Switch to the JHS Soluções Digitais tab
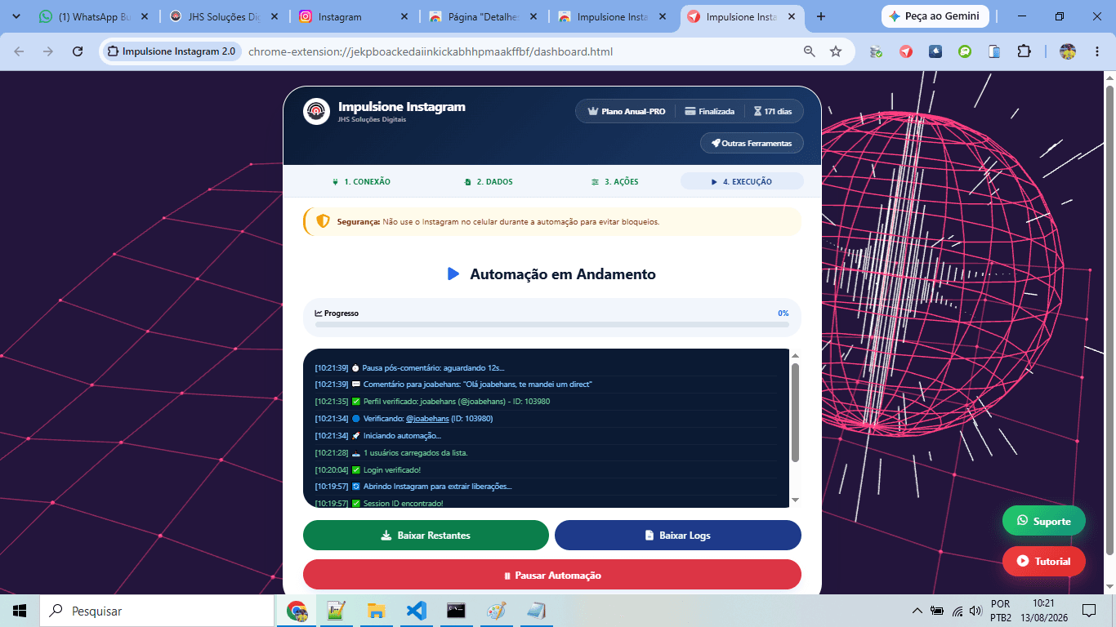Viewport: 1116px width, 627px height. pos(223,16)
